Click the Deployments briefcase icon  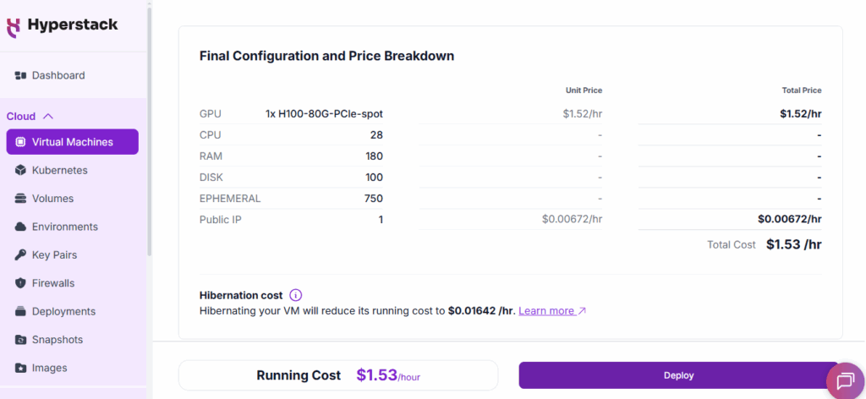(21, 311)
